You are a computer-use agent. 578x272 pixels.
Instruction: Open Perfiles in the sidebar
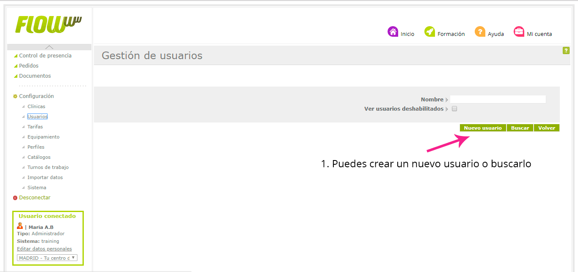click(x=36, y=147)
